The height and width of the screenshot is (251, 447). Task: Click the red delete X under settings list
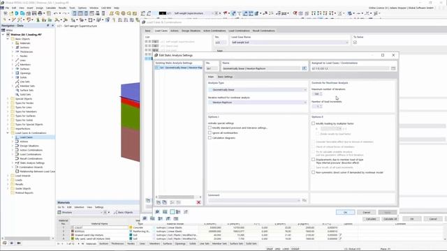[198, 202]
